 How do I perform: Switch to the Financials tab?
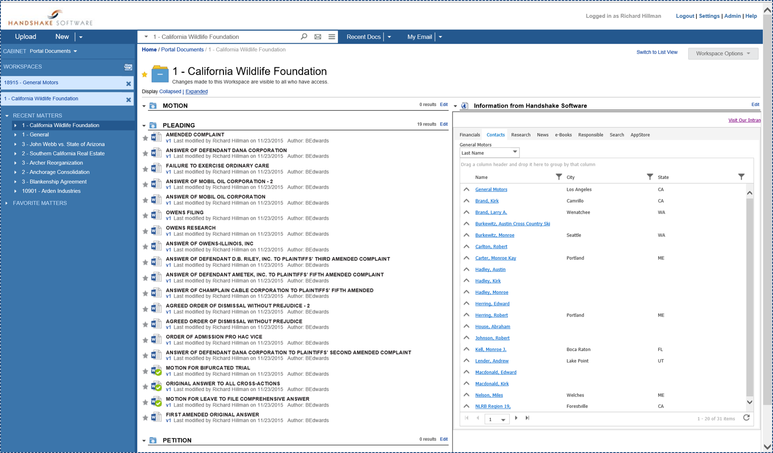[x=470, y=135]
